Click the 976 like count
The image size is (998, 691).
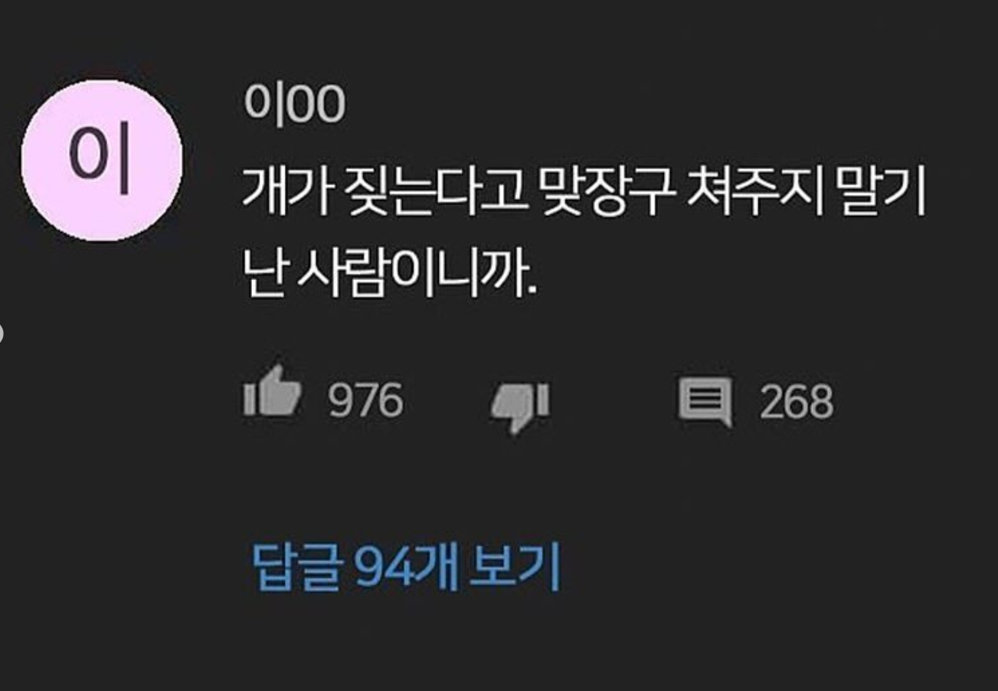(365, 400)
